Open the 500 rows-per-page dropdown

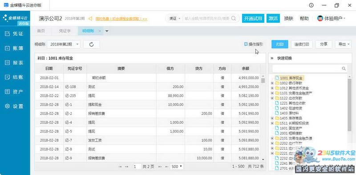[177, 167]
